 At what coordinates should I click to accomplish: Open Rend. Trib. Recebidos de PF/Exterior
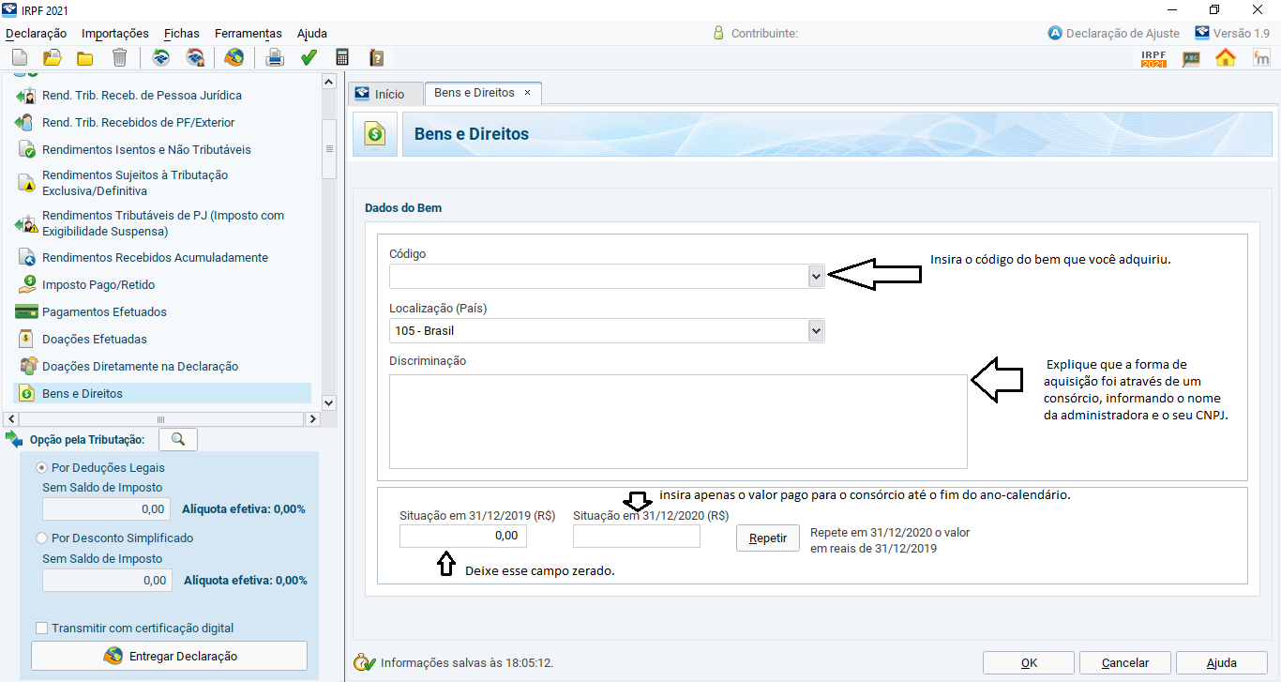(137, 123)
